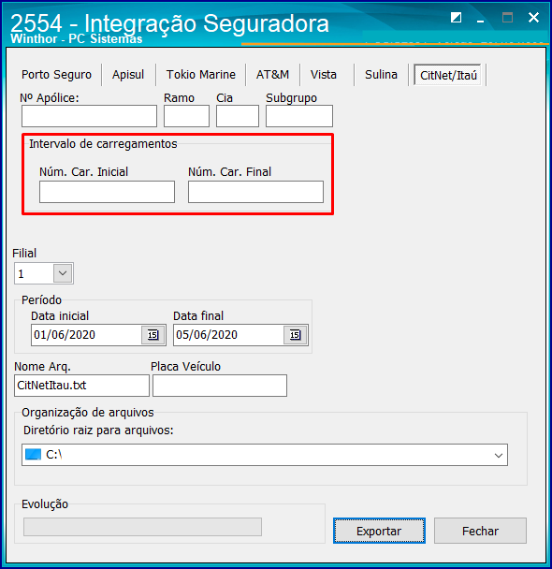Focus the Placa Veículo input field
This screenshot has width=552, height=569.
point(220,386)
